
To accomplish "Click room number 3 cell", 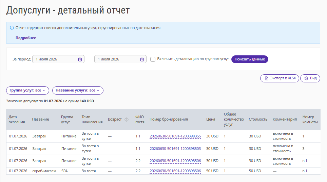I will pos(304,149).
